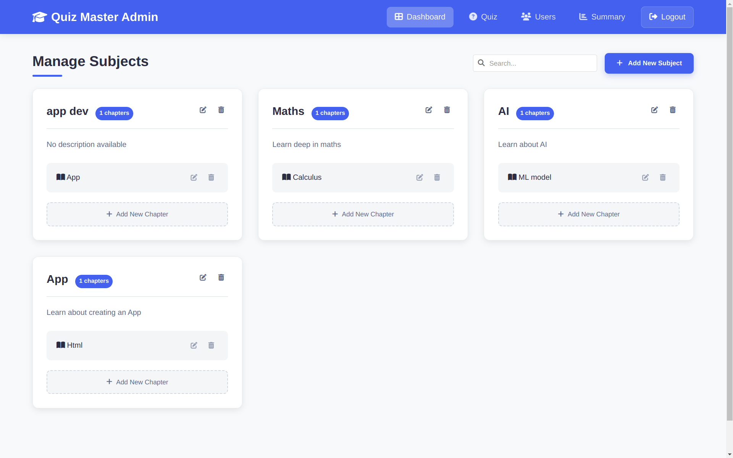Click the page vertical scrollbar
Image resolution: width=733 pixels, height=458 pixels.
pos(730,214)
